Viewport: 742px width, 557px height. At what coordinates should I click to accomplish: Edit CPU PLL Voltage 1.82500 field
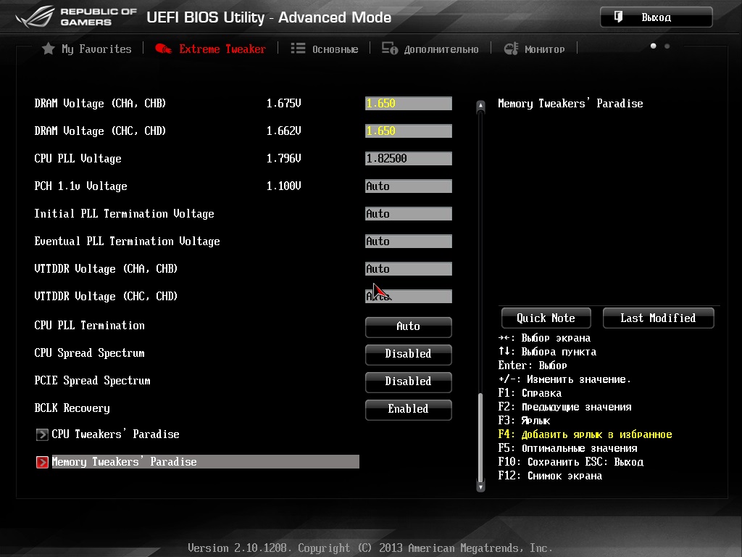coord(409,158)
